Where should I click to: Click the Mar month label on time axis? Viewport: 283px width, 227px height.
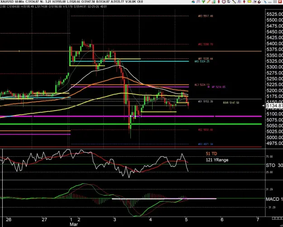click(74, 224)
